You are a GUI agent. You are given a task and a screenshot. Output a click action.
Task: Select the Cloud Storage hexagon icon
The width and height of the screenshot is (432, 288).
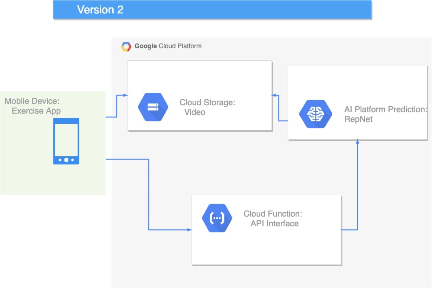point(153,107)
